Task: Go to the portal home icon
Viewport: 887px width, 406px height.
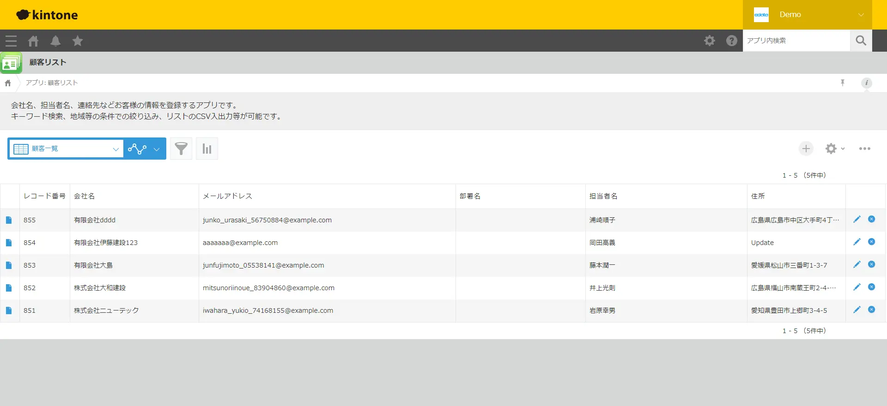Action: click(x=33, y=41)
